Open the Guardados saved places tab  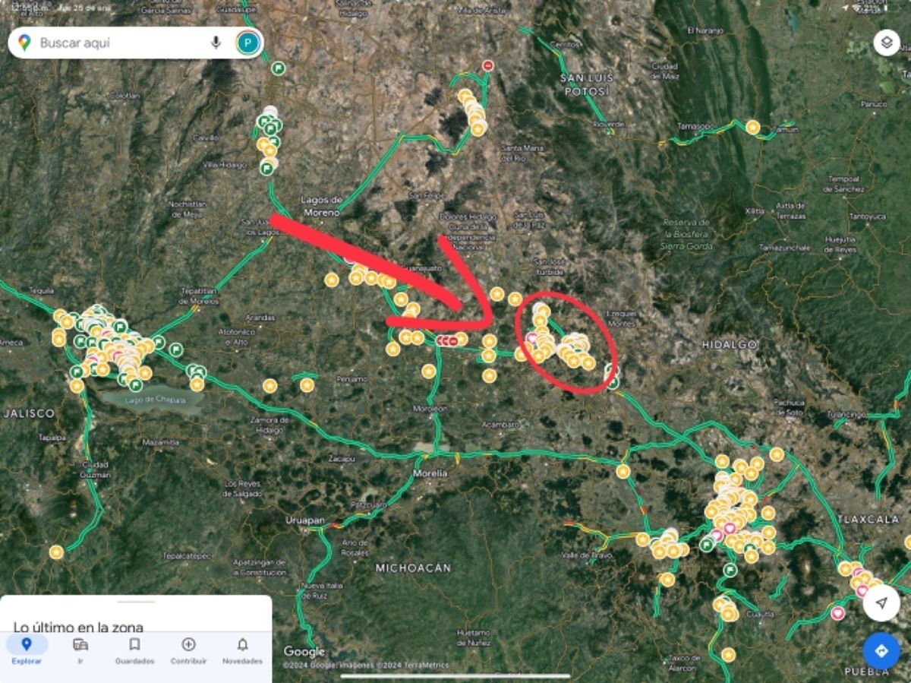click(x=134, y=650)
